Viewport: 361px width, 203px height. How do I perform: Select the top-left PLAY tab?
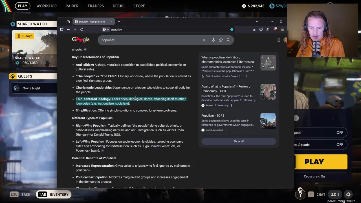click(x=23, y=6)
